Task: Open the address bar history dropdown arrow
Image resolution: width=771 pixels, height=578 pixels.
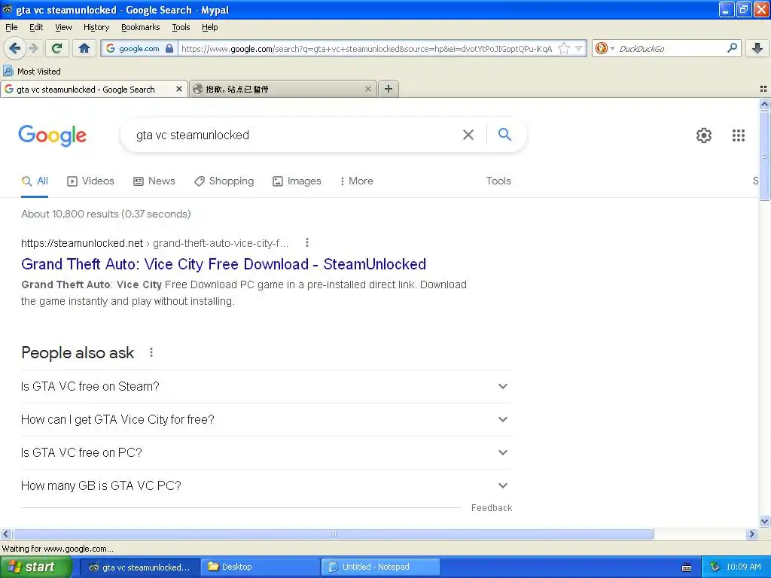Action: click(x=579, y=48)
